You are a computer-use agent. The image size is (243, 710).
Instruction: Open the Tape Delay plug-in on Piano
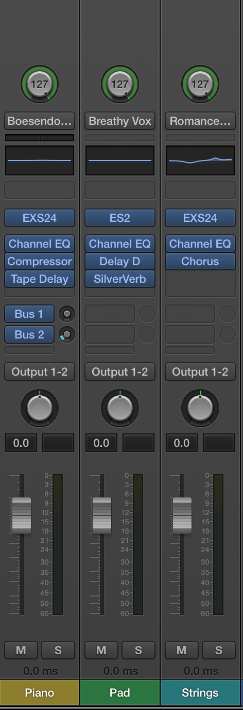(x=40, y=279)
